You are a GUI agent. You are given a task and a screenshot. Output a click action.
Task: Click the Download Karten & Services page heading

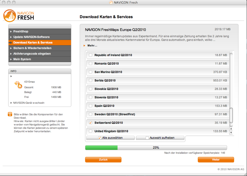click(106, 17)
